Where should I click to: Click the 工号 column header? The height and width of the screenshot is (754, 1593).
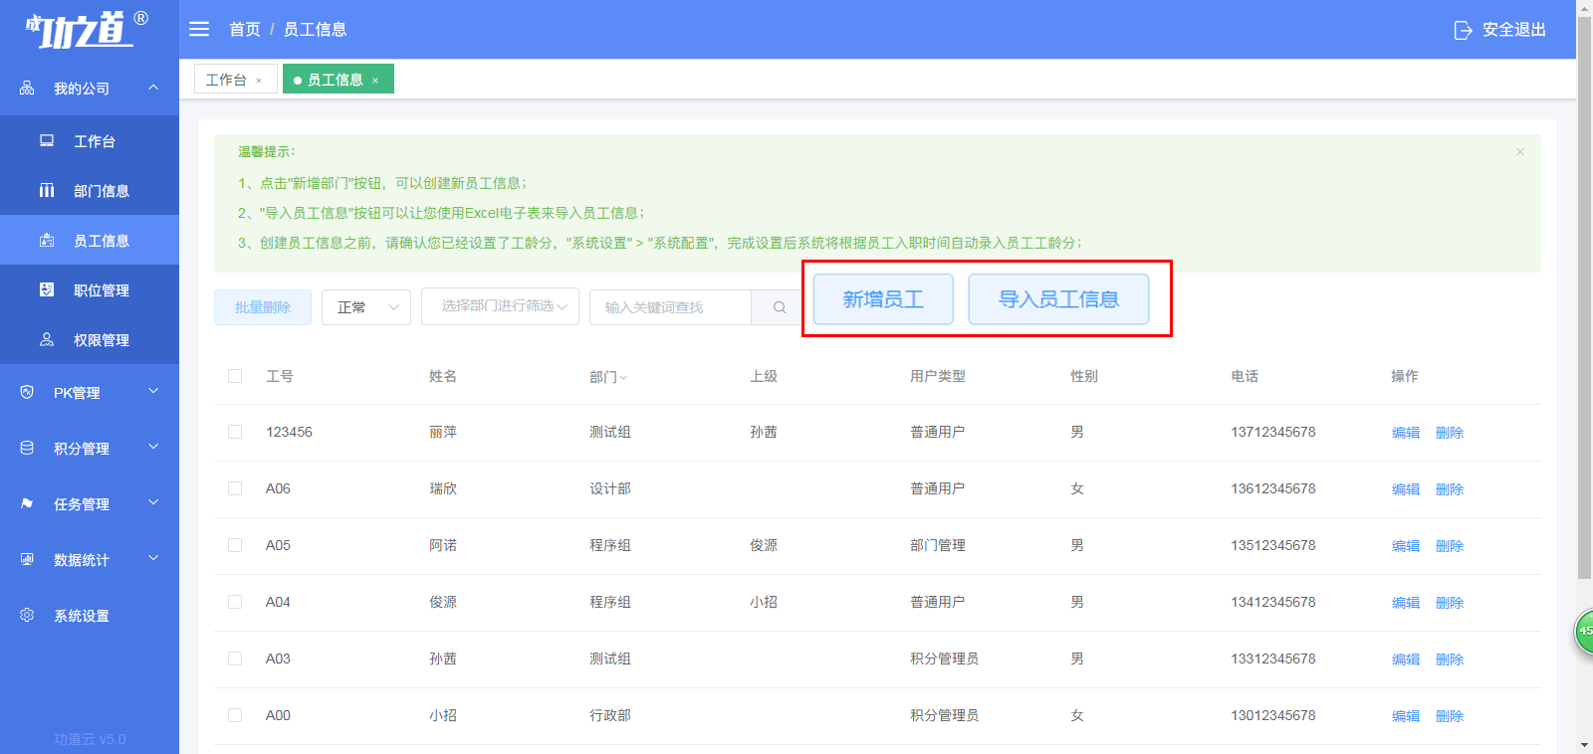click(280, 376)
